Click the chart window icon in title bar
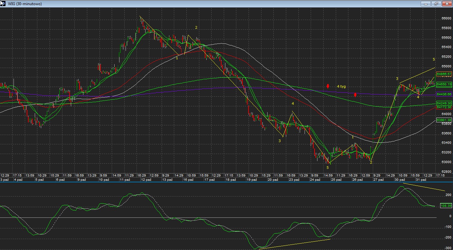Screen dimensions: 453x250 [3, 3]
